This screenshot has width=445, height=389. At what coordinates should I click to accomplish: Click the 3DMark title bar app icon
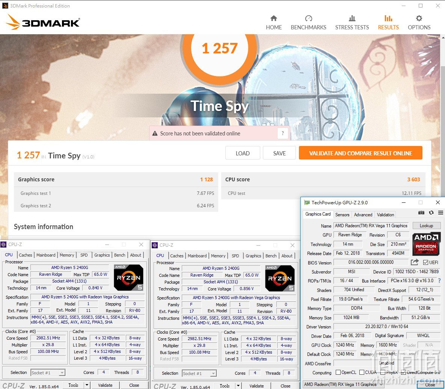coord(5,6)
